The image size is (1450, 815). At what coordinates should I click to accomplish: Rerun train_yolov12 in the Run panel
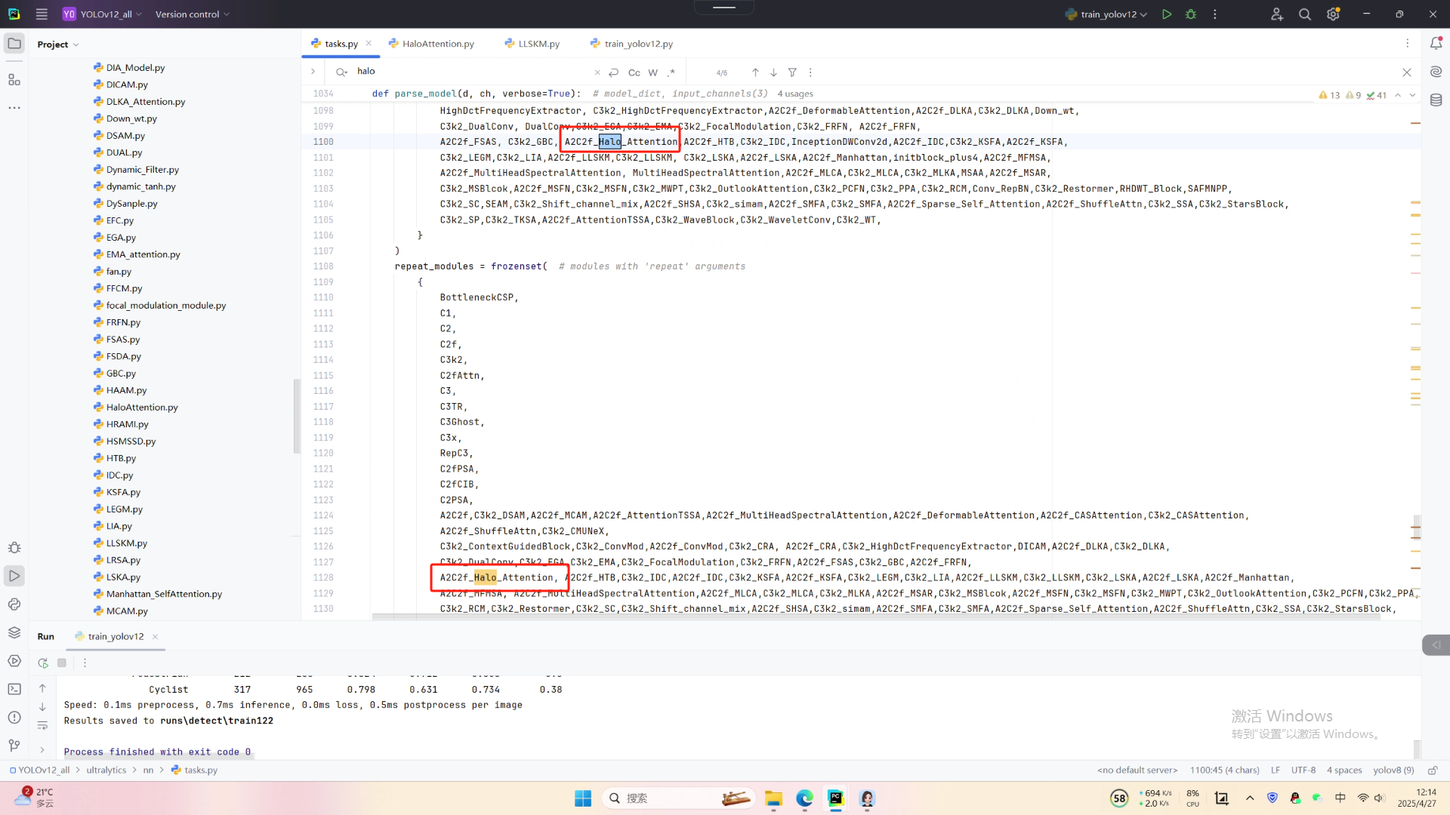[43, 663]
